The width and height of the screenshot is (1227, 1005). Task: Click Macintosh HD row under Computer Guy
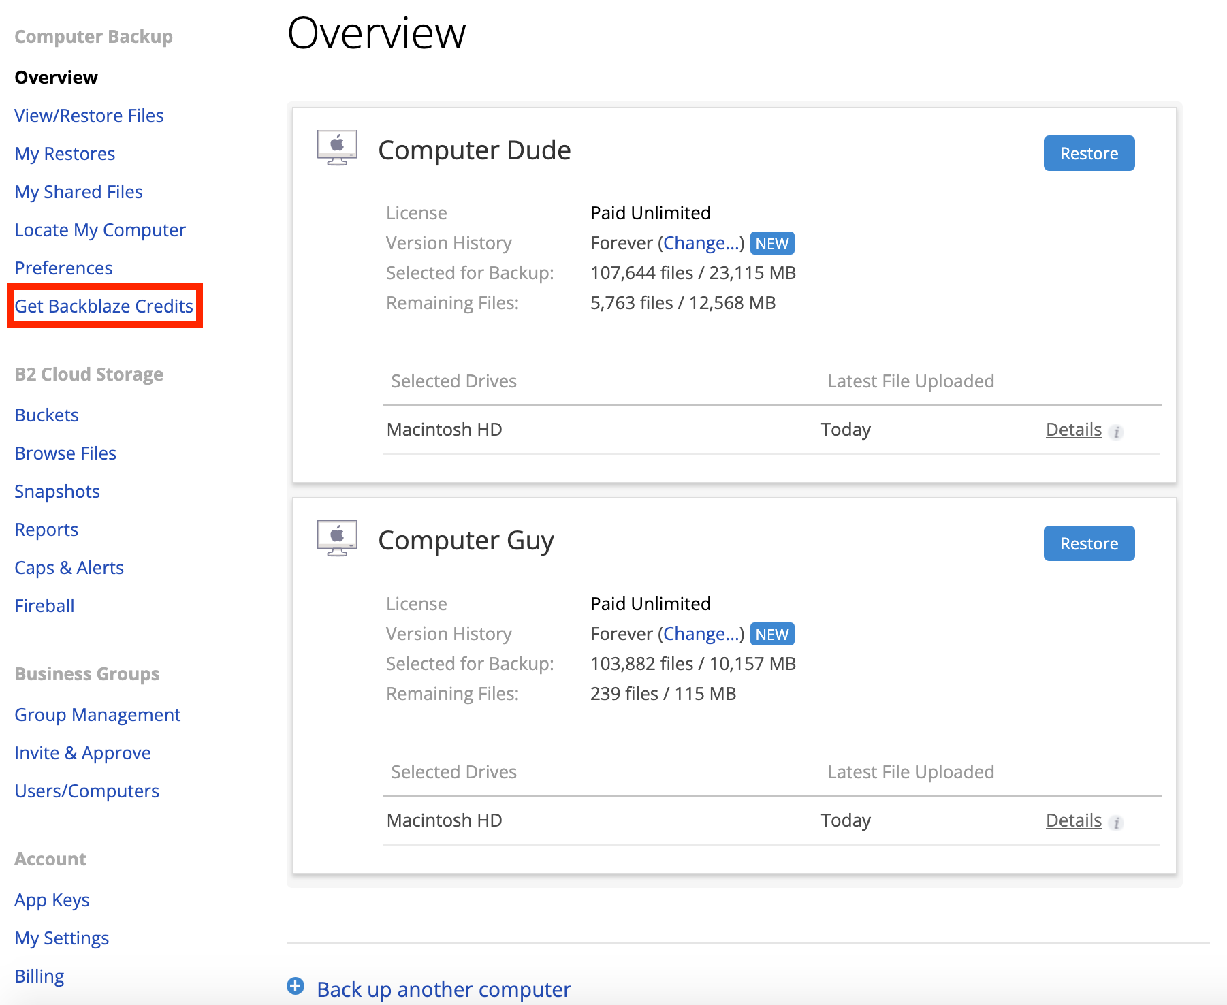click(x=771, y=820)
